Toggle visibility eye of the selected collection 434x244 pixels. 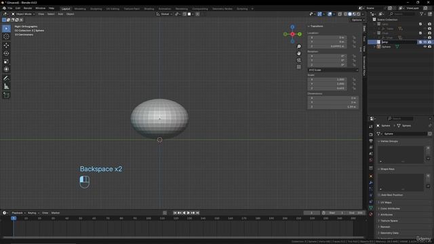click(x=425, y=42)
